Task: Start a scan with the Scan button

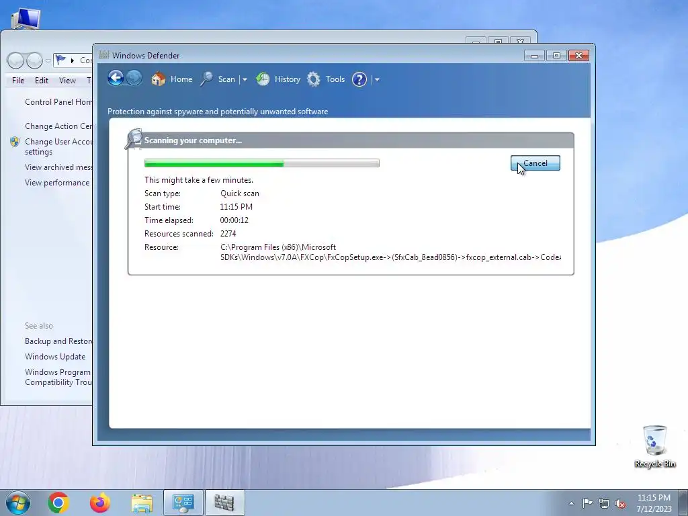Action: pyautogui.click(x=218, y=79)
